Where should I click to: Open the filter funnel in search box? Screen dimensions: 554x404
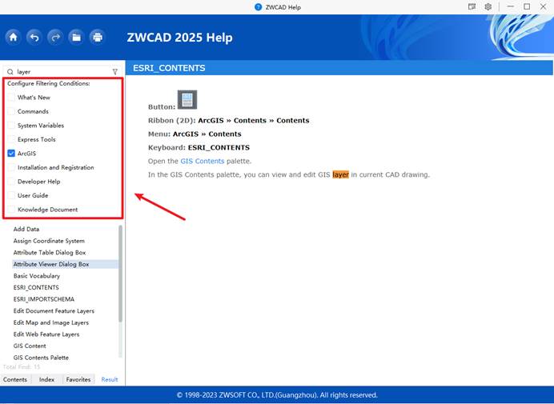pyautogui.click(x=114, y=71)
